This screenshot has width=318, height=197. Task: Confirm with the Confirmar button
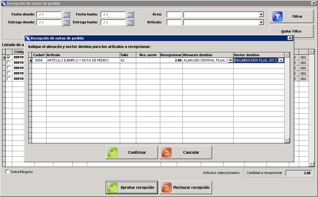coord(131,152)
